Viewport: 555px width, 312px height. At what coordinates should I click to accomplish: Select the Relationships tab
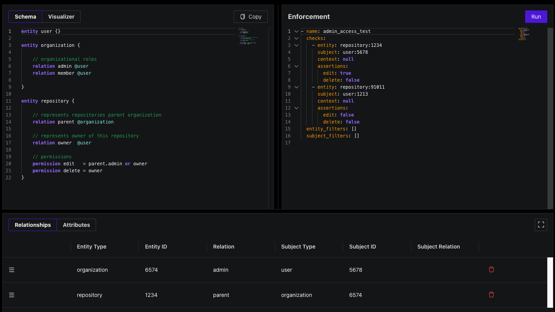(33, 225)
